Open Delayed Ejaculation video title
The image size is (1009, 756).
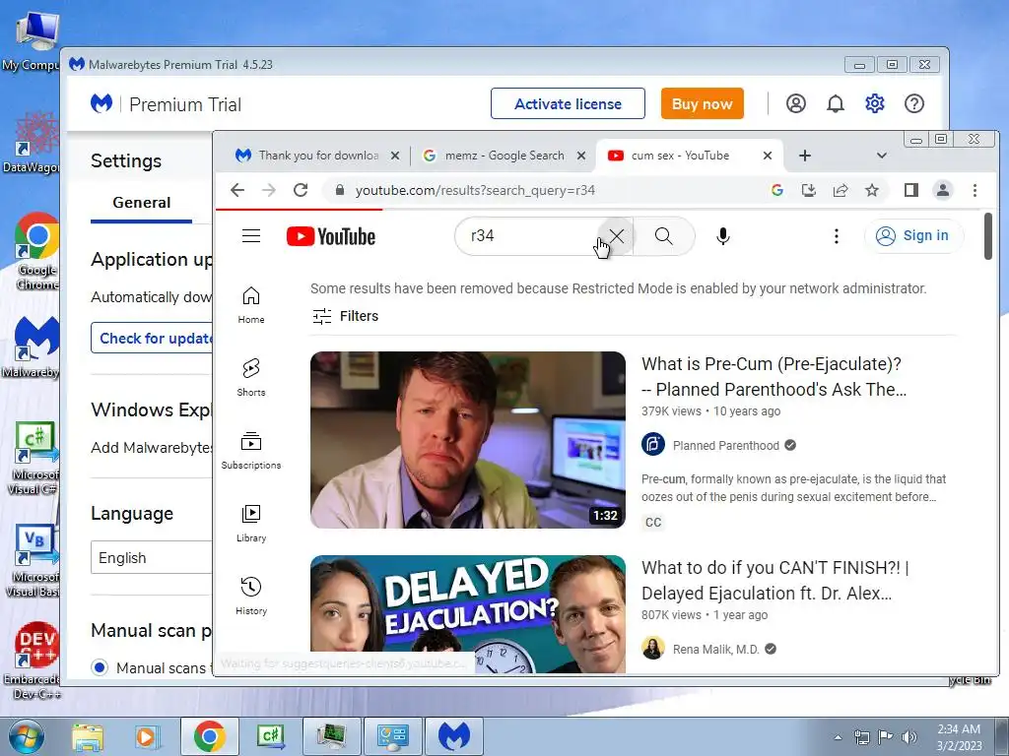[x=774, y=581]
